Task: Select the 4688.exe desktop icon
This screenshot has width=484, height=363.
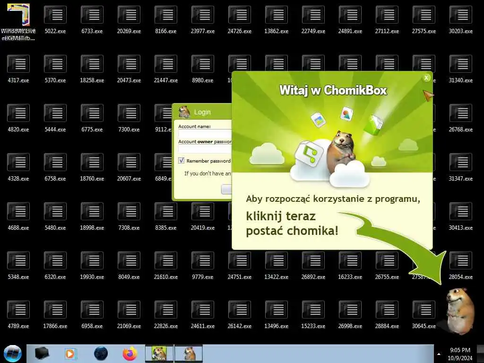Action: coord(18,216)
